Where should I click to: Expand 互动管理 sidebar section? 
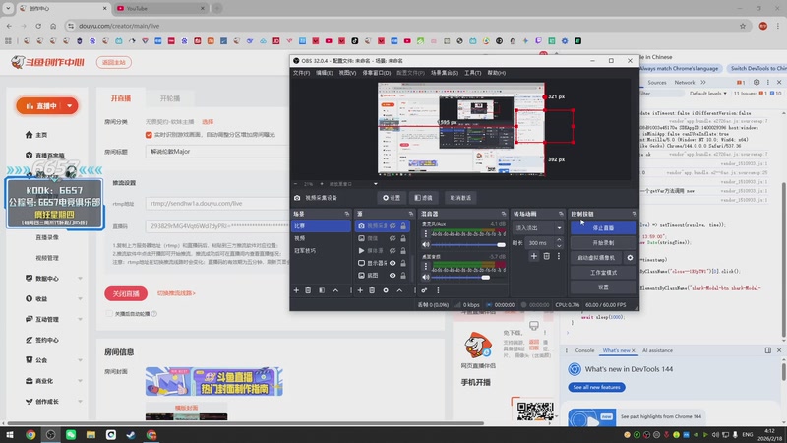coord(80,319)
